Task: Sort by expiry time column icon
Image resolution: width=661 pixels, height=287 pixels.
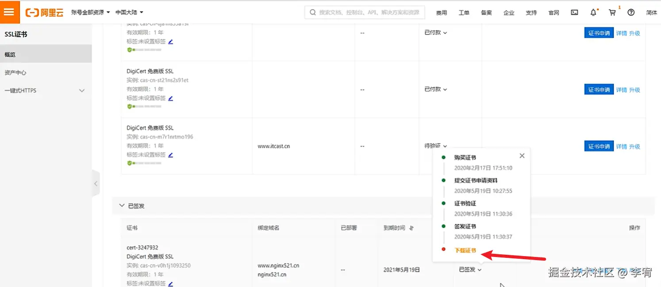Action: [411, 228]
